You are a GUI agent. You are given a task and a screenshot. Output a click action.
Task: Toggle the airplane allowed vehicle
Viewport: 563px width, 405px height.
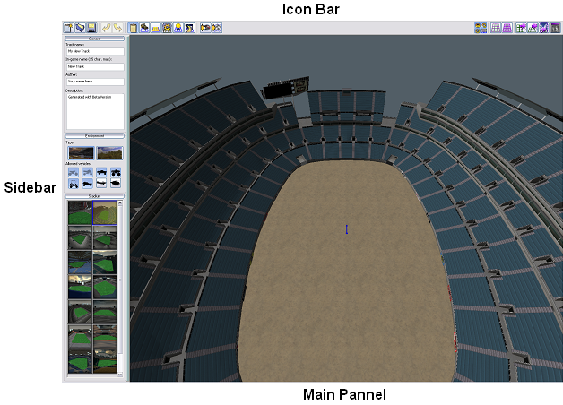pos(101,184)
